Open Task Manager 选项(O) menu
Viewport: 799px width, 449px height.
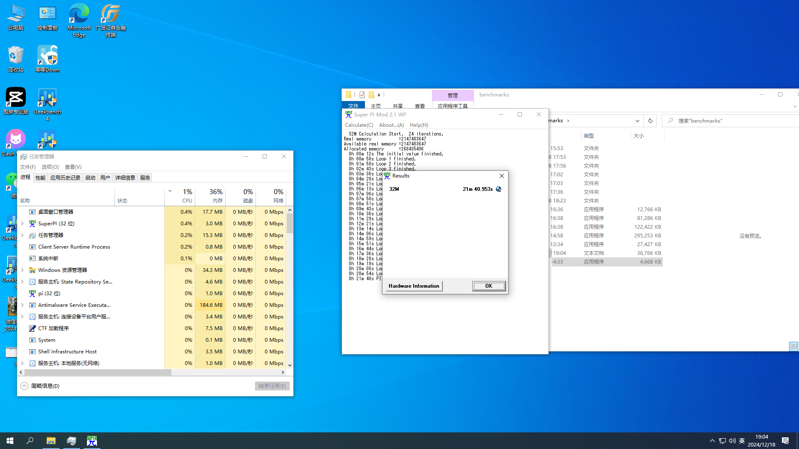[x=50, y=167]
